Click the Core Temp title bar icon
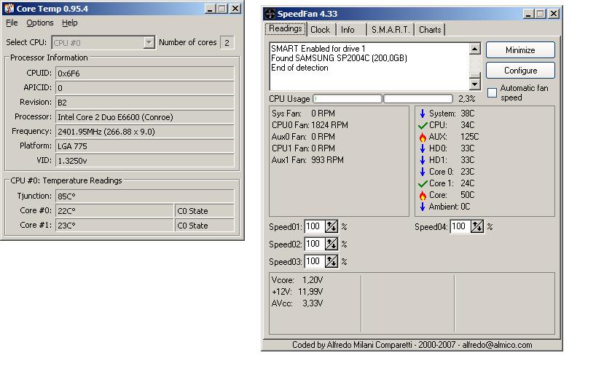Screen dimensions: 612x382 coord(9,8)
